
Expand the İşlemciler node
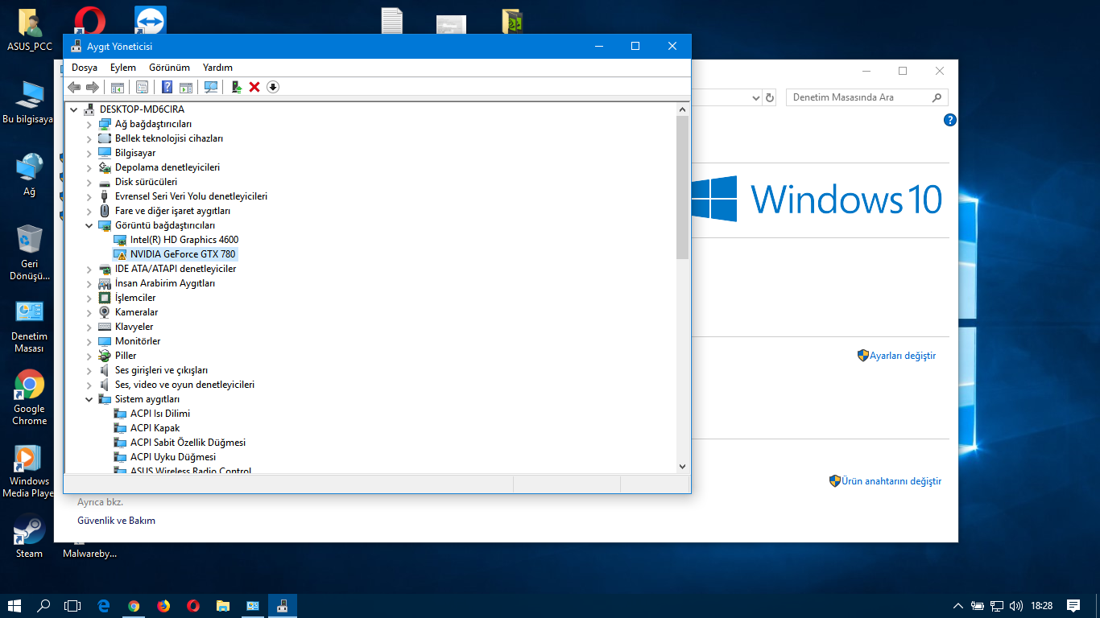click(x=89, y=298)
